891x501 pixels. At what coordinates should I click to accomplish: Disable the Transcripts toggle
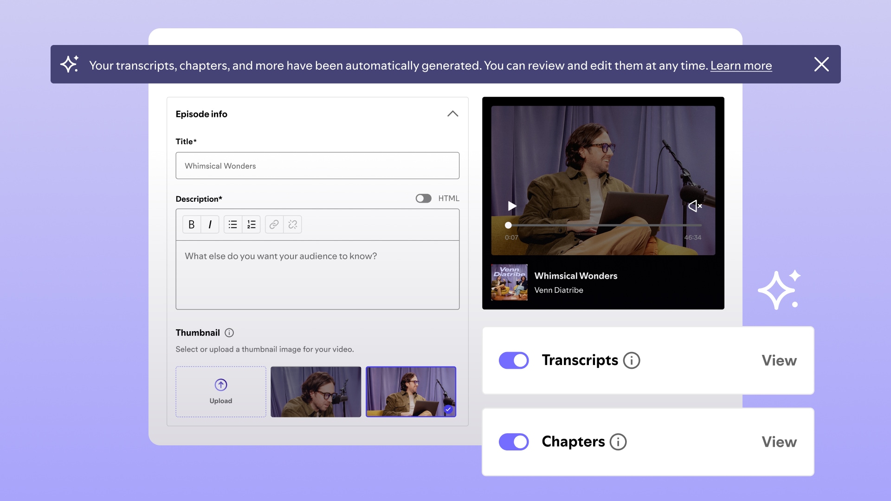pos(514,360)
